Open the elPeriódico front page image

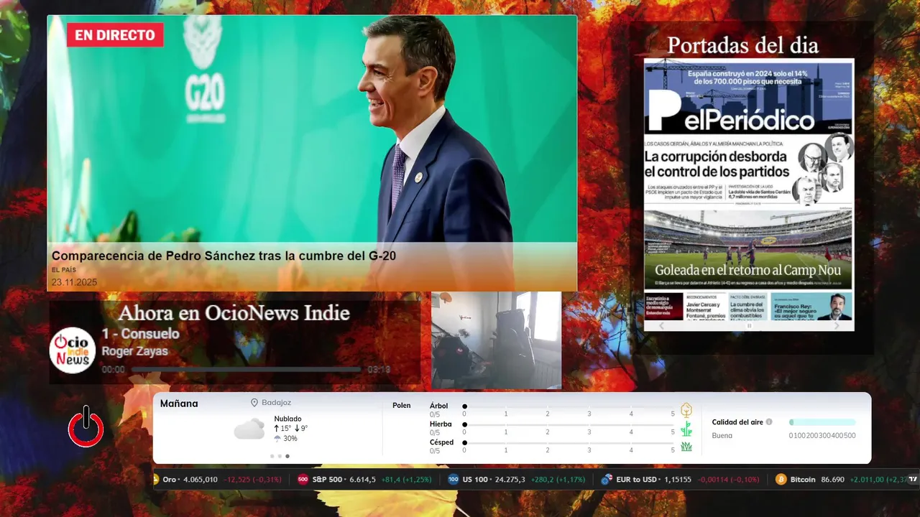click(749, 190)
